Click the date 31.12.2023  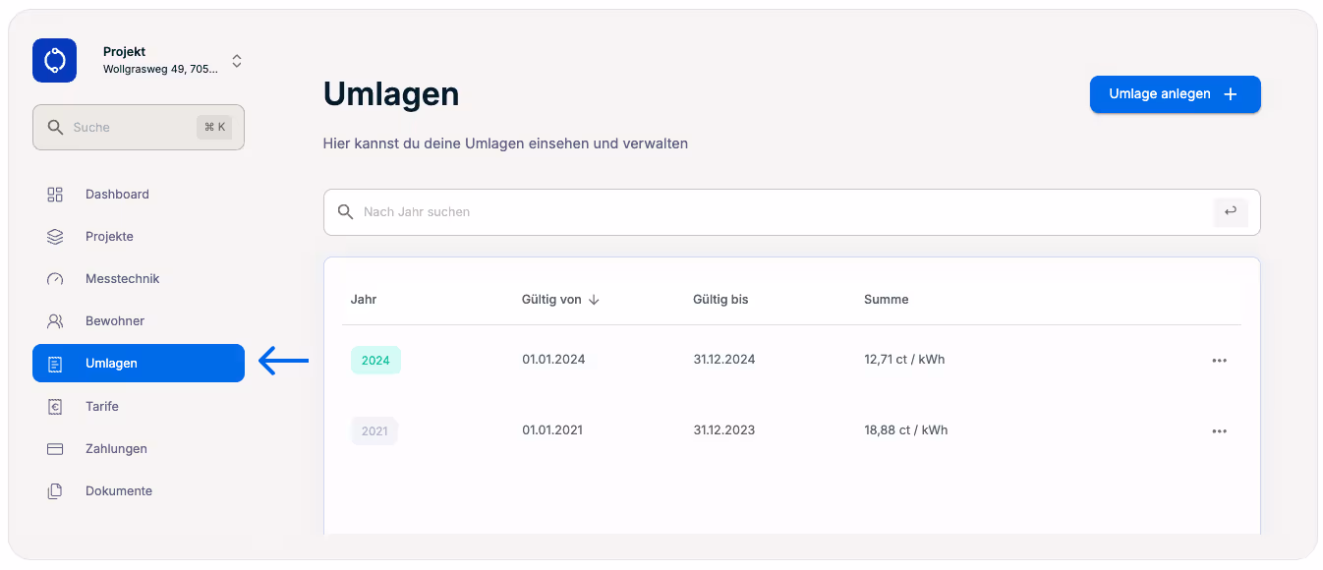724,430
